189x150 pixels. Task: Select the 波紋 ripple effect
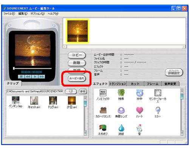tap(121, 128)
